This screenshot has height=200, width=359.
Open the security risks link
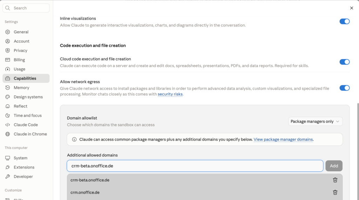pyautogui.click(x=170, y=94)
